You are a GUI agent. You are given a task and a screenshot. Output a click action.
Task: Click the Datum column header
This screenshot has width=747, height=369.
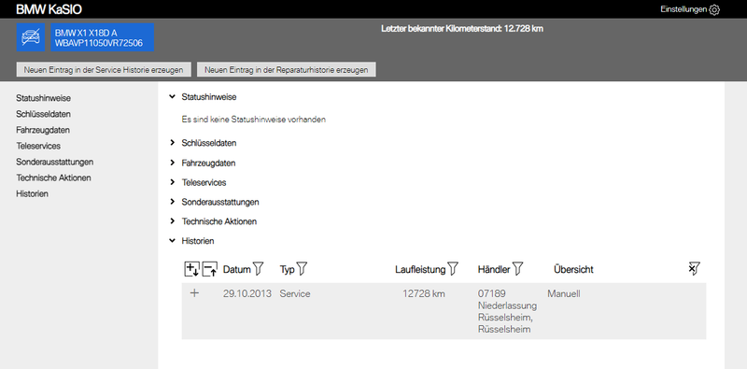pos(237,269)
